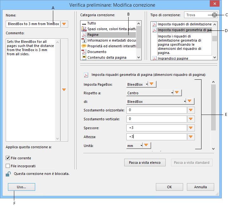230x206 pixels.
Task: Open Scostamento orizzontale orange arrow
Action: 191,110
